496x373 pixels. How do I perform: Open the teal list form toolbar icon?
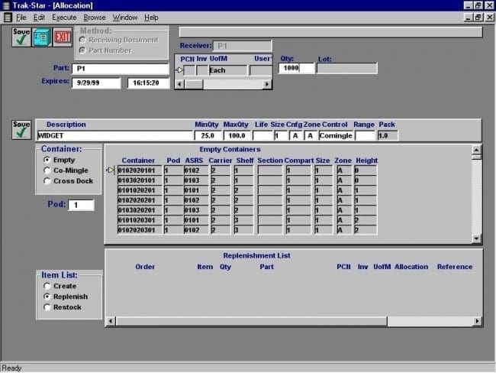pos(42,37)
